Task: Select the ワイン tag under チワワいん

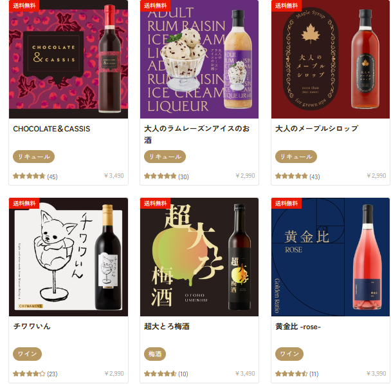Action: [x=27, y=354]
